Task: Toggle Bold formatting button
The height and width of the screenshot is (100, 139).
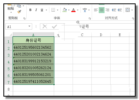Action: pyautogui.click(x=30, y=10)
